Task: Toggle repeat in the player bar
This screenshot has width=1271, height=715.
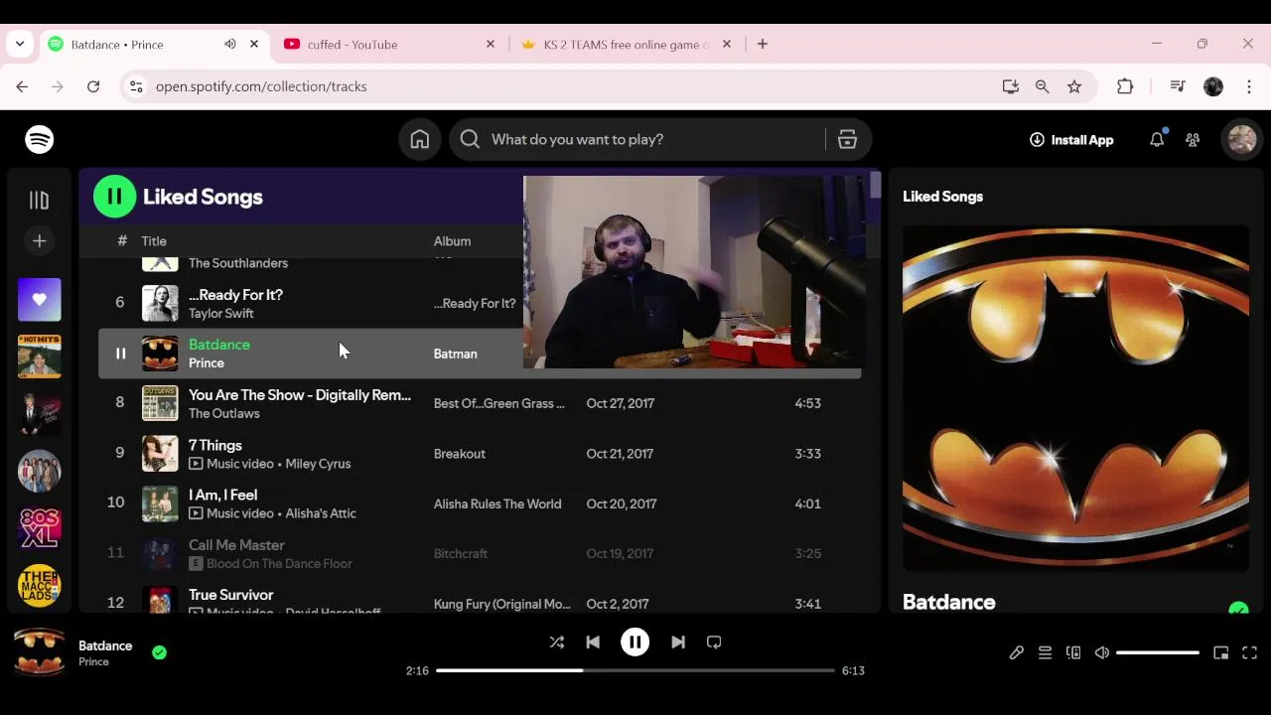Action: point(714,643)
